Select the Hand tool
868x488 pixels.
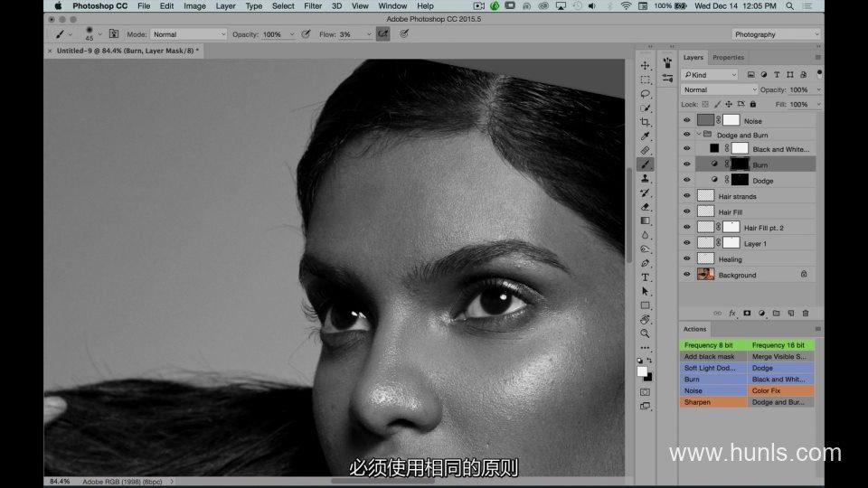tap(645, 320)
